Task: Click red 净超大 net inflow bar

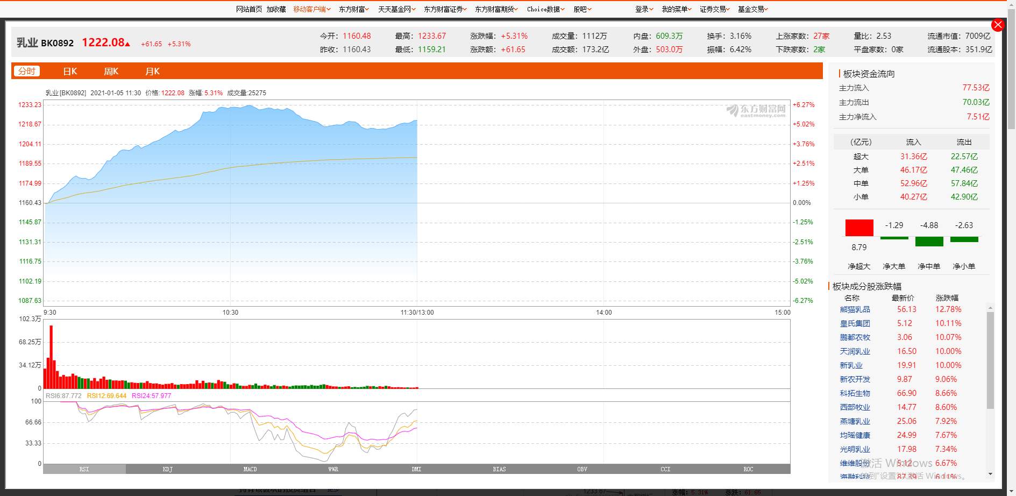Action: [x=859, y=228]
